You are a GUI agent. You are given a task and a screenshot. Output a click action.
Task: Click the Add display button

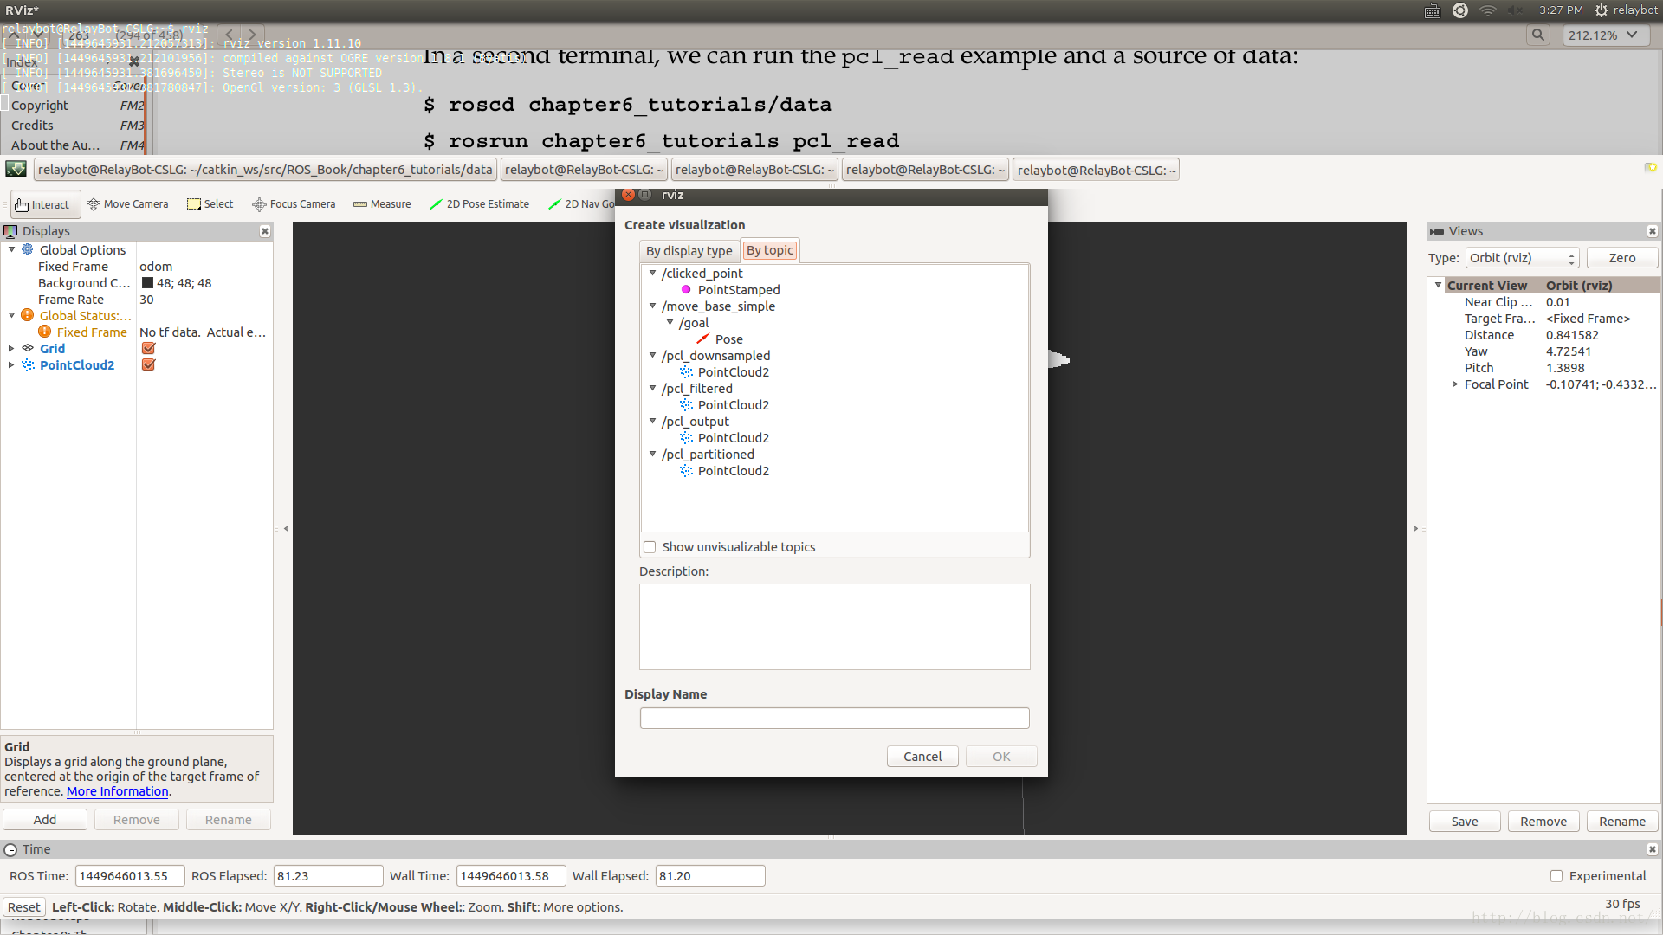point(45,820)
